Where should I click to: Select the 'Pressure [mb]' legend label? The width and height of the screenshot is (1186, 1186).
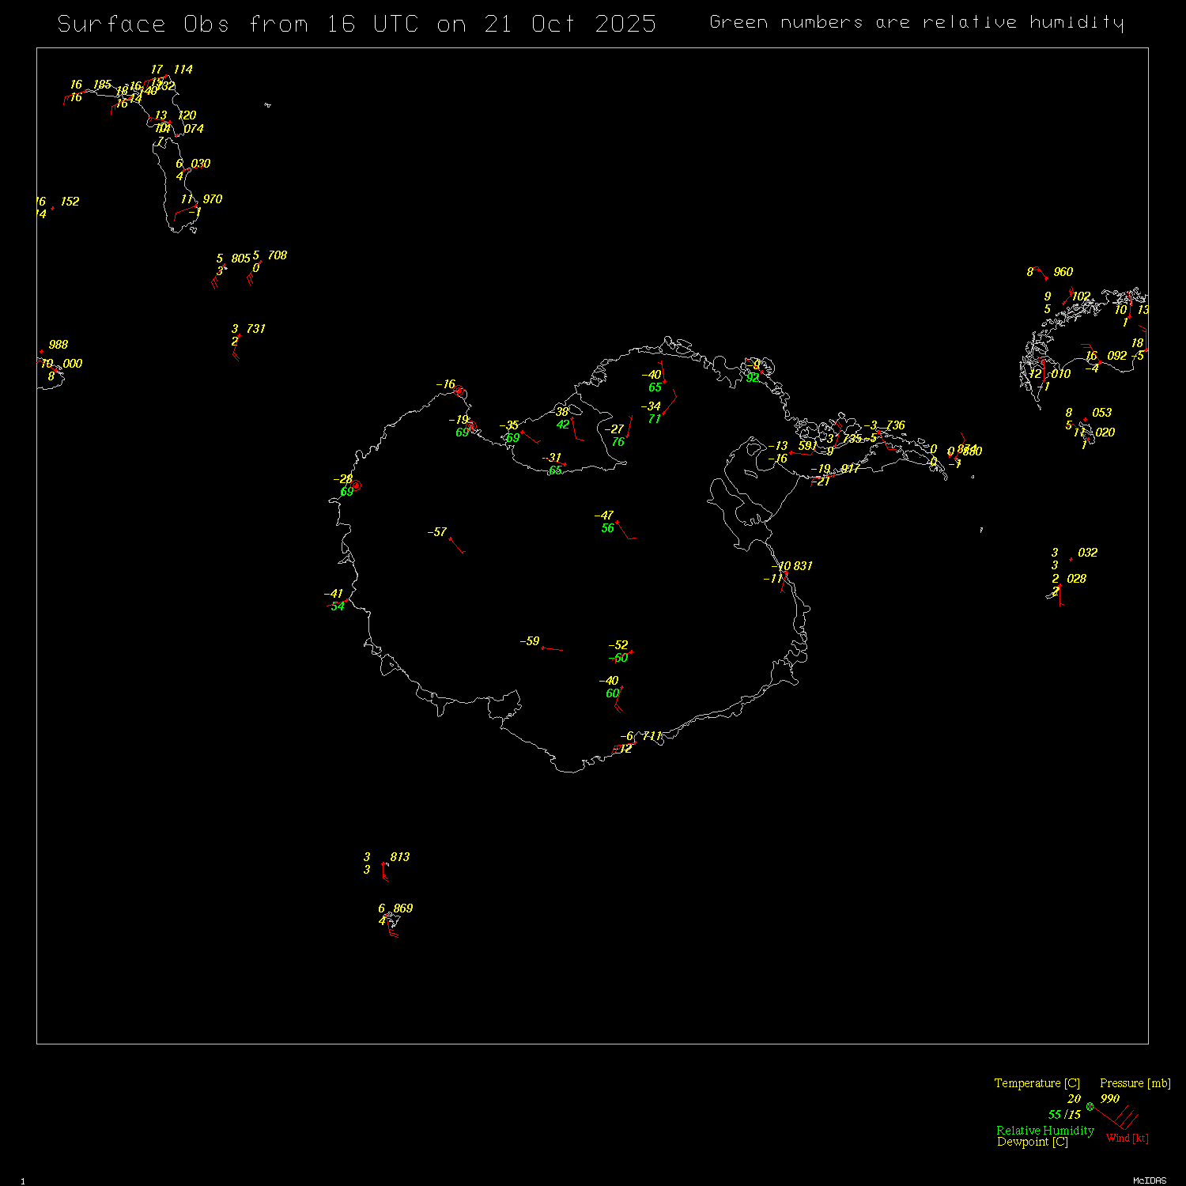[x=1135, y=1083]
